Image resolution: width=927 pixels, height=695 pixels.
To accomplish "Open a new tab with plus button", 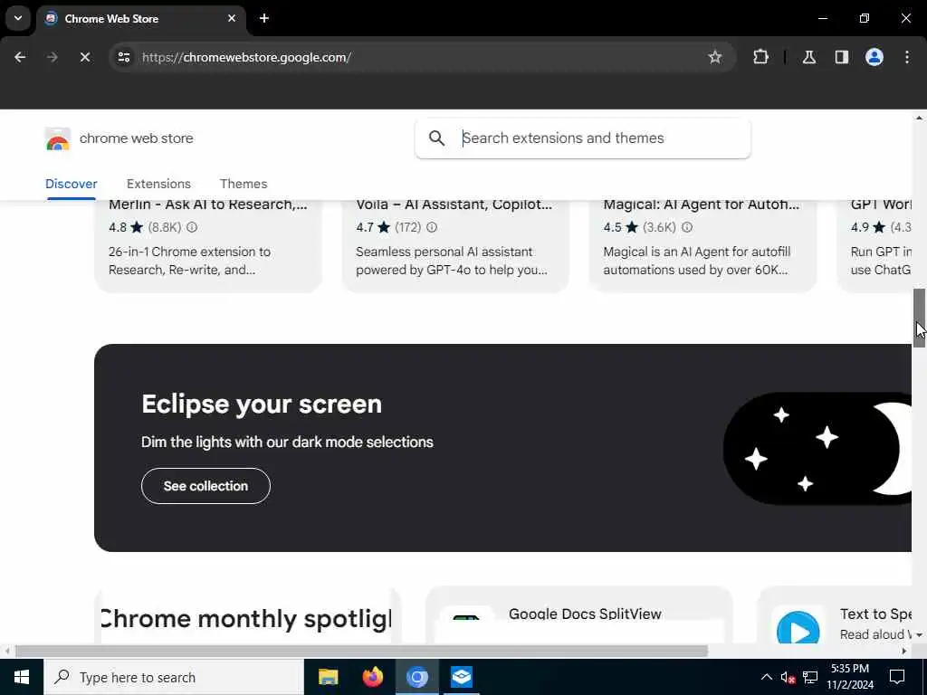I will 264,18.
